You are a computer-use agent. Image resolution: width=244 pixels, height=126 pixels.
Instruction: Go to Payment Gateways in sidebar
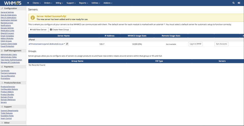tap(8, 73)
